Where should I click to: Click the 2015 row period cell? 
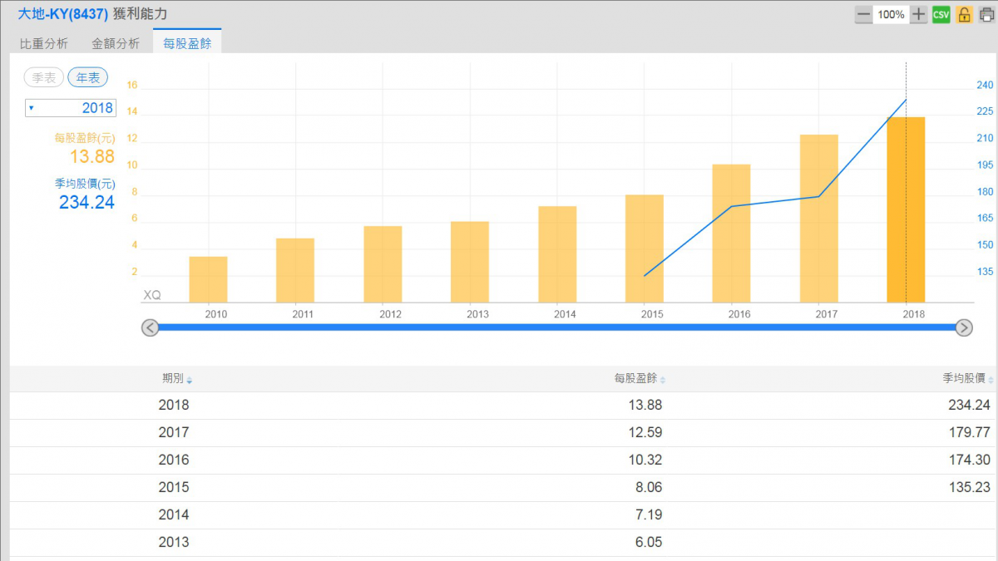click(x=174, y=487)
